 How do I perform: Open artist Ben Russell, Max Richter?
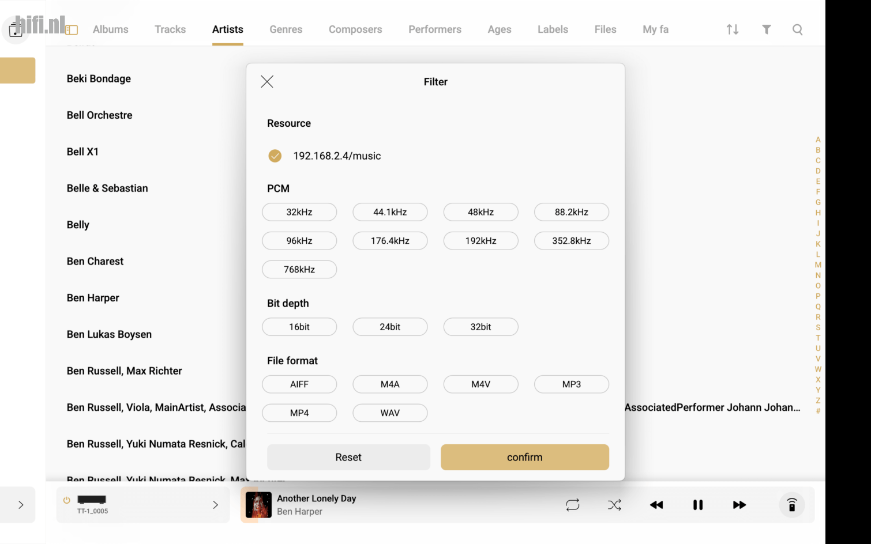124,371
